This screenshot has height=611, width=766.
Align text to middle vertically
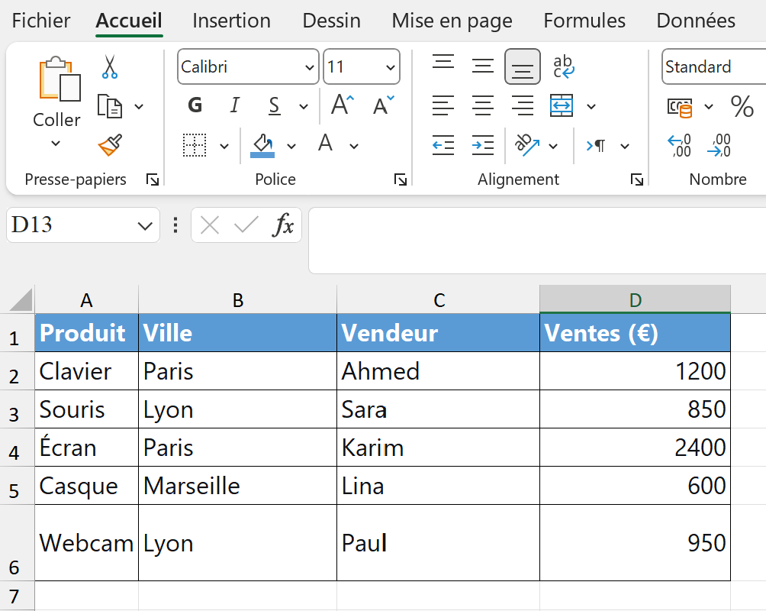pyautogui.click(x=483, y=66)
